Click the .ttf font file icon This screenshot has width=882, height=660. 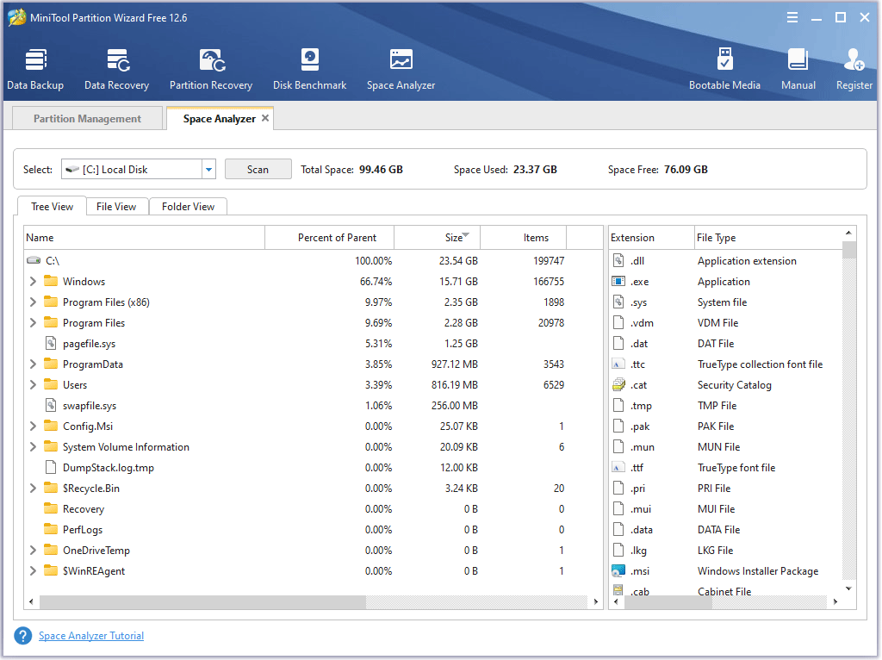point(618,468)
